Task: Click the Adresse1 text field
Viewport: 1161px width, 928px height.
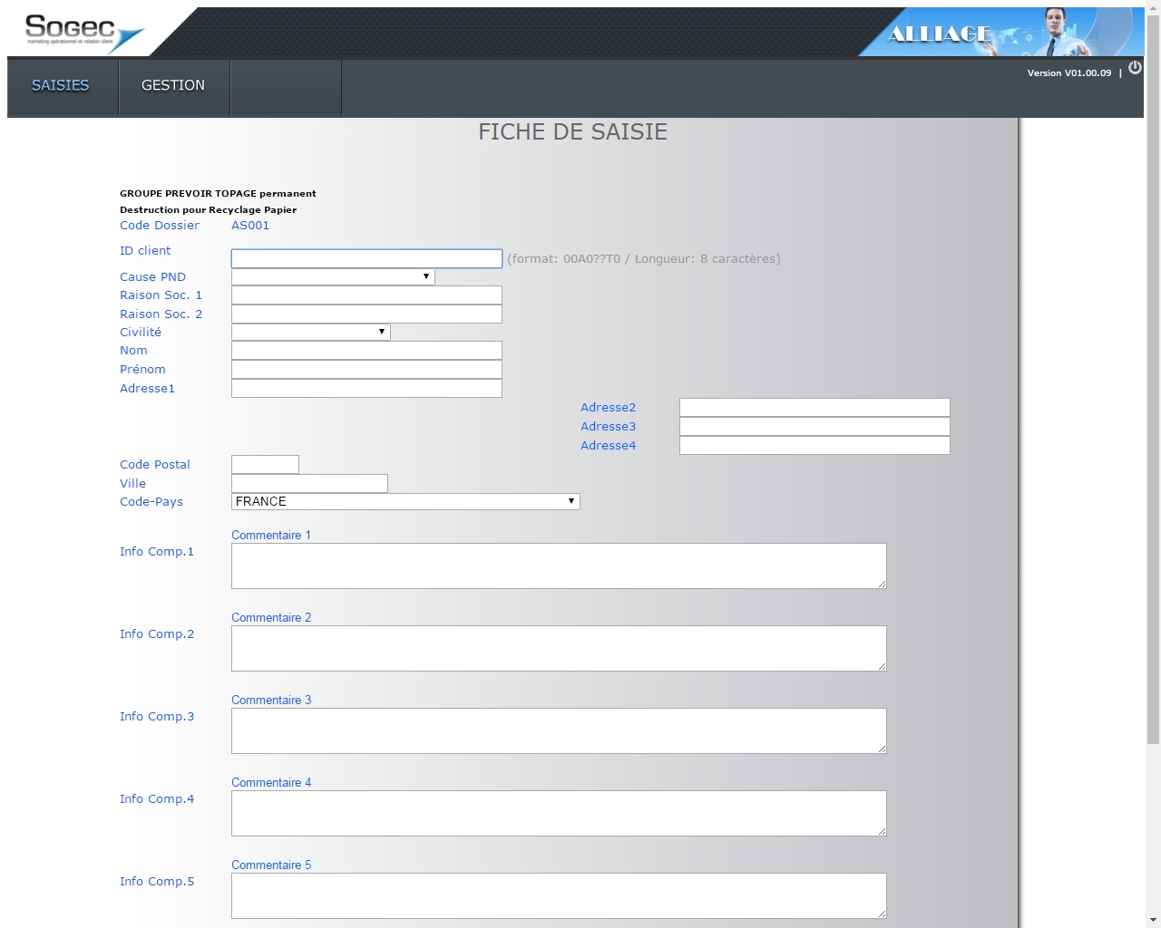Action: click(366, 389)
